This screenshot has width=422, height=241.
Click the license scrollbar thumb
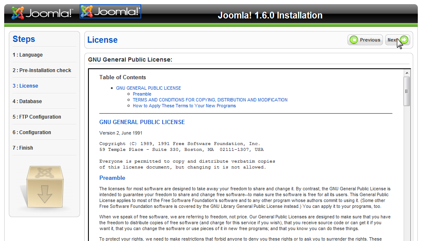tap(406, 91)
